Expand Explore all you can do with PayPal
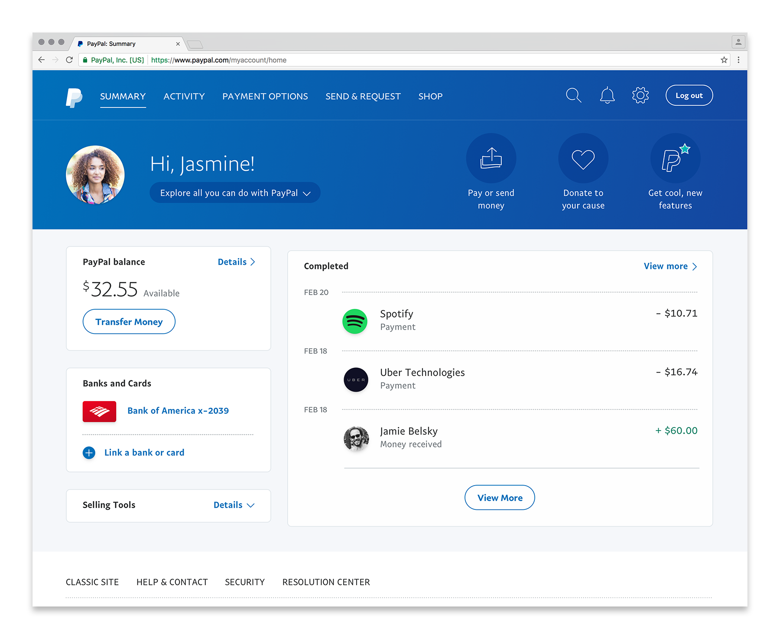The width and height of the screenshot is (780, 639). (235, 193)
